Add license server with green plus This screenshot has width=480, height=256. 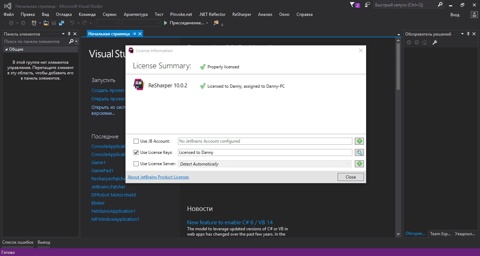(x=359, y=164)
